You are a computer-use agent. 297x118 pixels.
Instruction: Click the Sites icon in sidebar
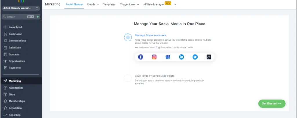pos(5,94)
